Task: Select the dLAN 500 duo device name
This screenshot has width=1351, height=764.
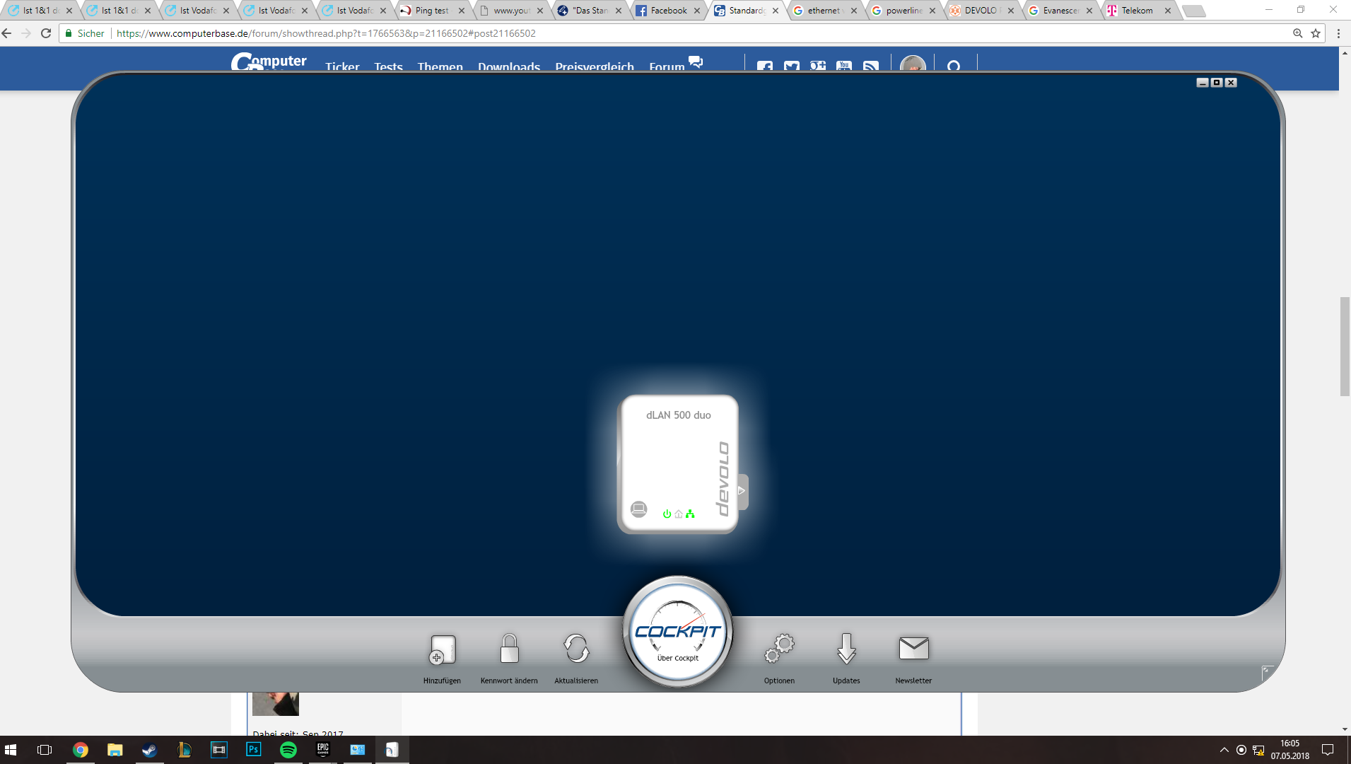Action: 678,415
